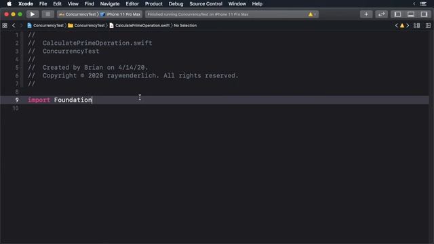The height and width of the screenshot is (244, 434).
Task: Click the code review arrows button
Action: tap(381, 14)
